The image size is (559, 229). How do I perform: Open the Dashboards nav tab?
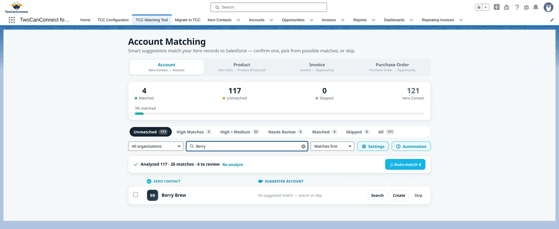coord(394,20)
